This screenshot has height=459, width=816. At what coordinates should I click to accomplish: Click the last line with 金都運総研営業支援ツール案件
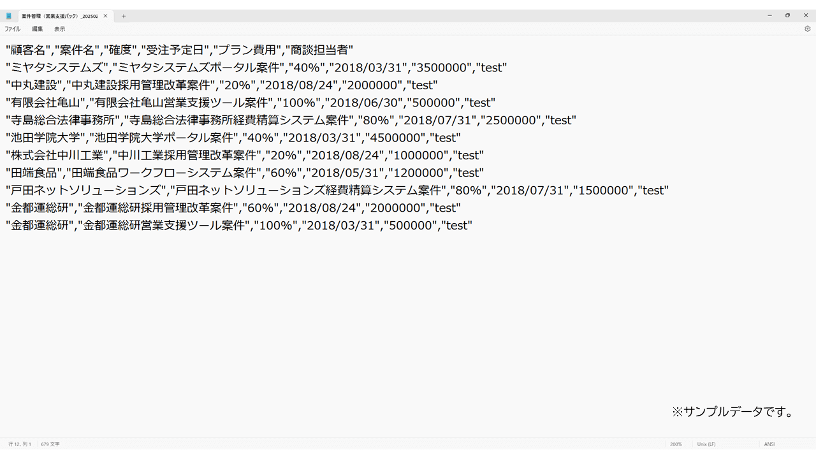pyautogui.click(x=164, y=225)
